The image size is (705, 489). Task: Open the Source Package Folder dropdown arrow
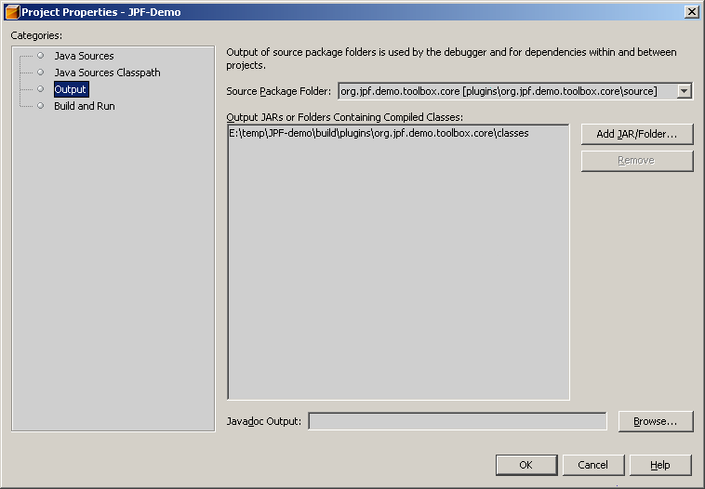(x=684, y=91)
